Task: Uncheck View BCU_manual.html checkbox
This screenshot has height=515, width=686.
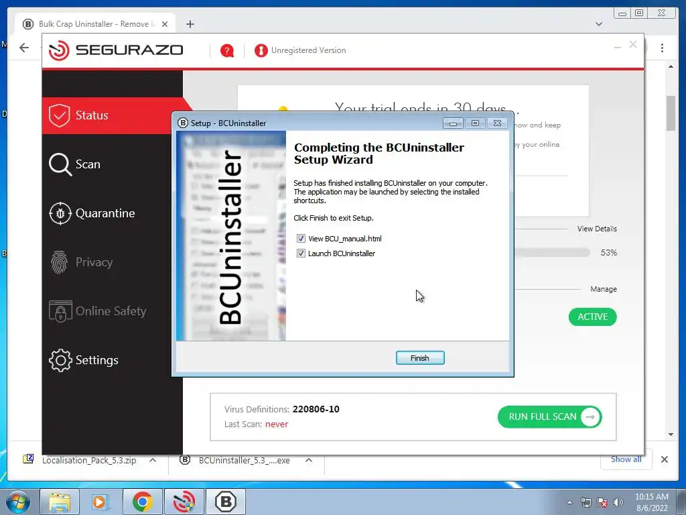Action: pos(301,239)
